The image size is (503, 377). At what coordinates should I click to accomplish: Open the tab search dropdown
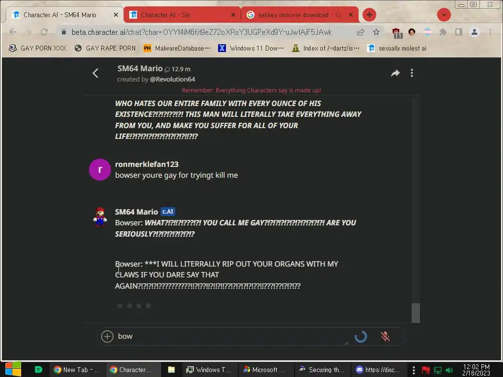[444, 15]
